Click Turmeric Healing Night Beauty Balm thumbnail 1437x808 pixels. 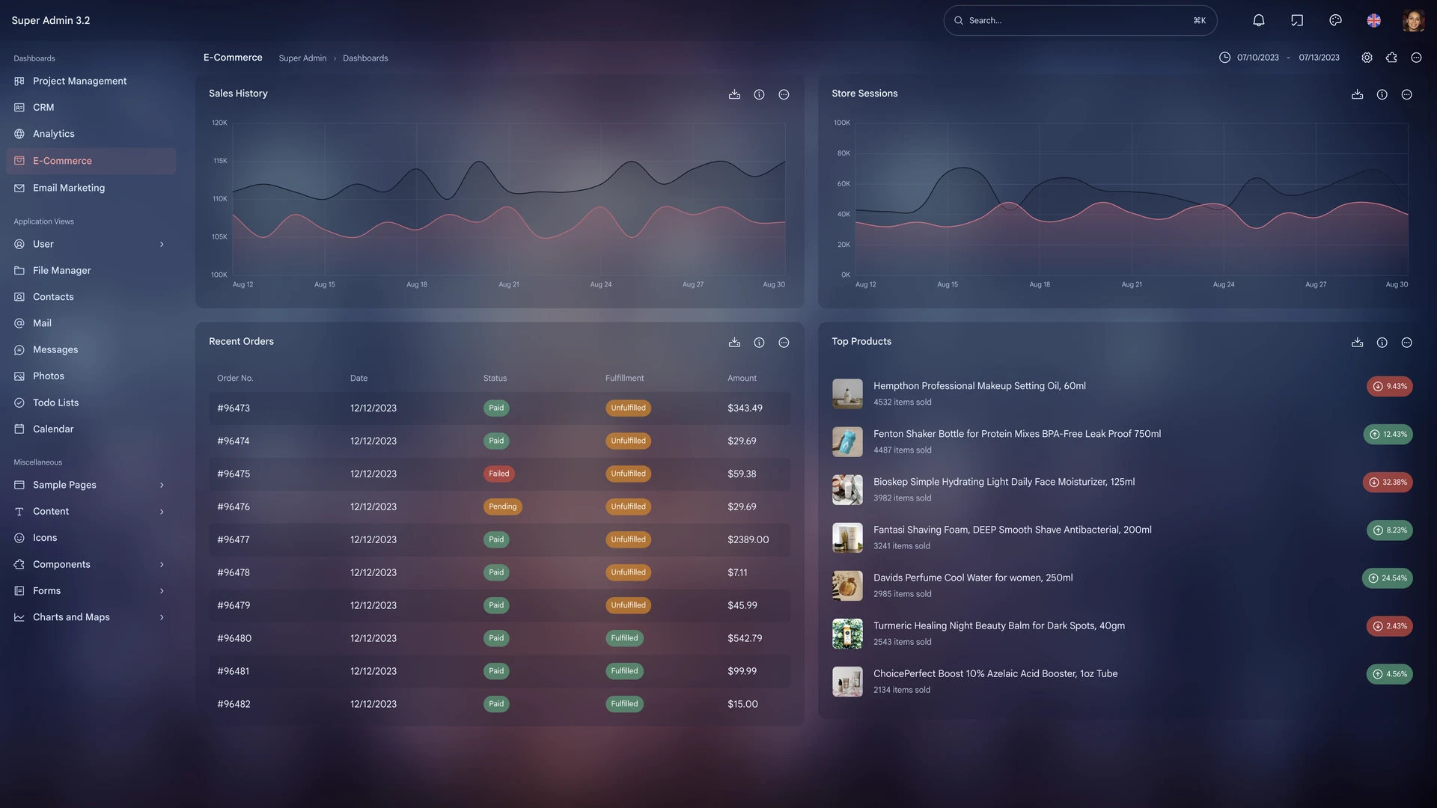tap(847, 634)
